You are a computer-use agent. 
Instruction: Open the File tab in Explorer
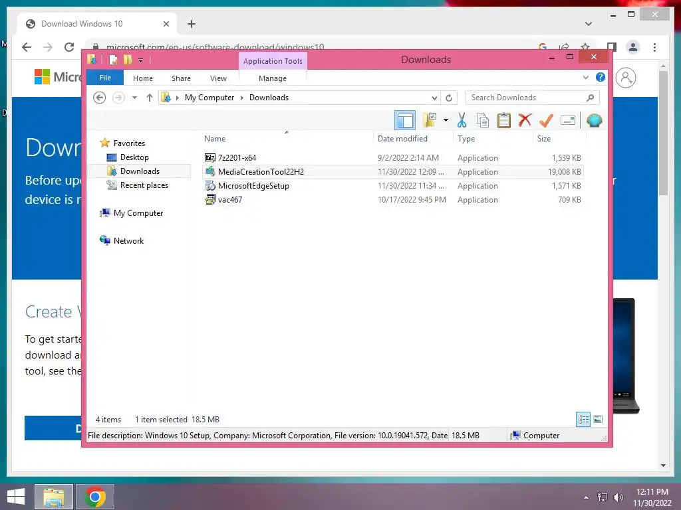(105, 78)
